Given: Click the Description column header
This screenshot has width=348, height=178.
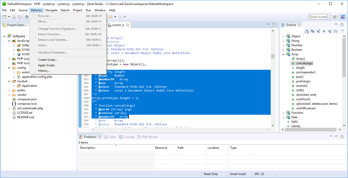Looking at the screenshot, I should click(x=116, y=148).
